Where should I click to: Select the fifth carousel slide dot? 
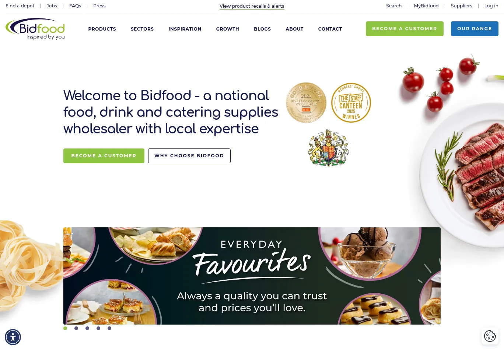click(x=109, y=328)
